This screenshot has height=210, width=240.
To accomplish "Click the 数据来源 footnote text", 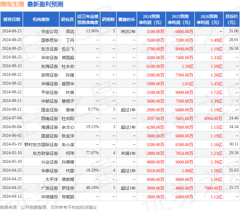I will point(48,207).
